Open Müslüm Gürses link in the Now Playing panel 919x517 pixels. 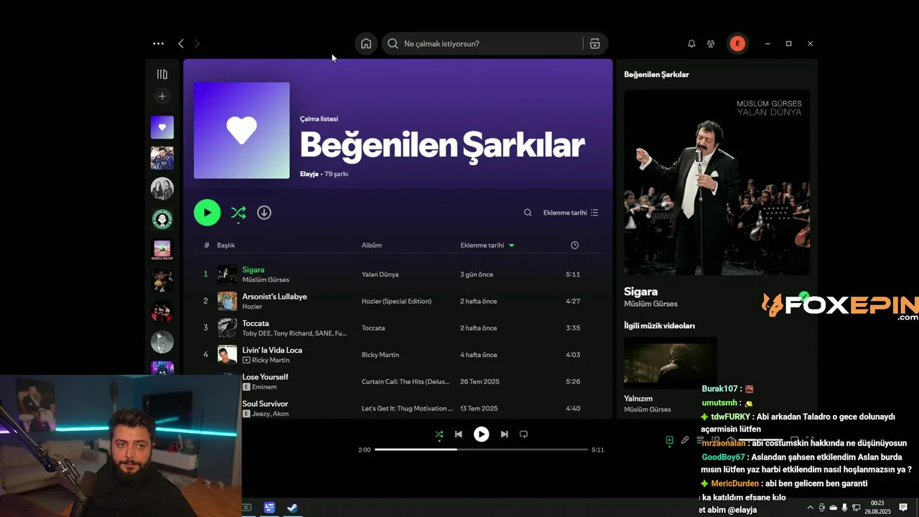650,304
